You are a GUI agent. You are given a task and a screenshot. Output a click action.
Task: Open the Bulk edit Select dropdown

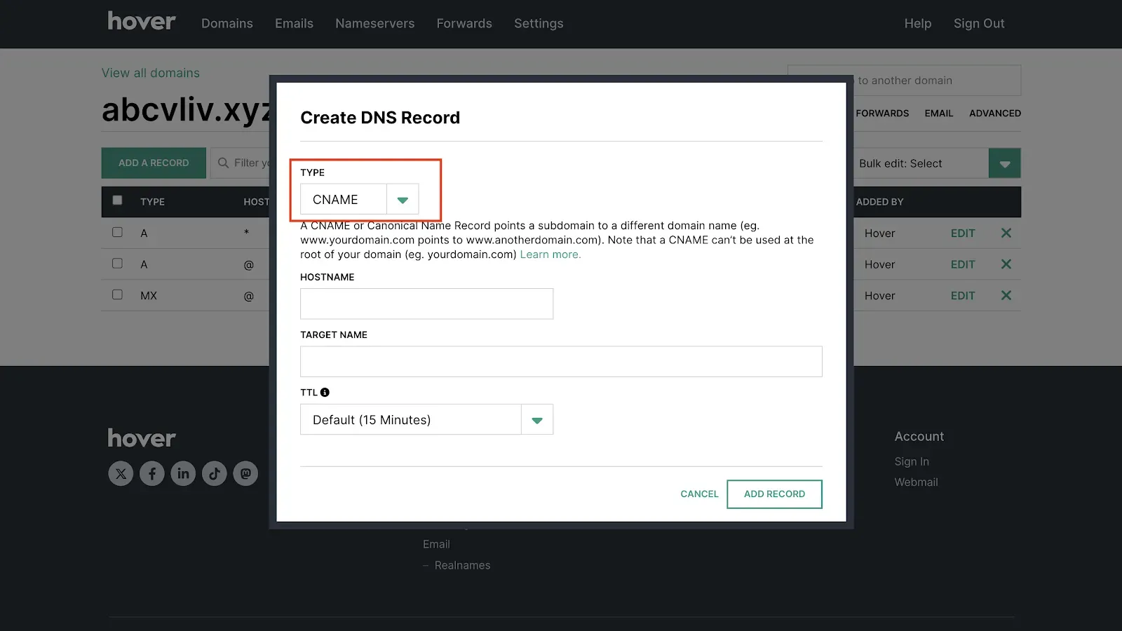(937, 163)
